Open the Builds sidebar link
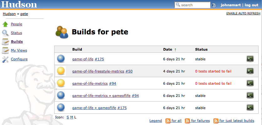This screenshot has height=125, width=262. click(17, 42)
